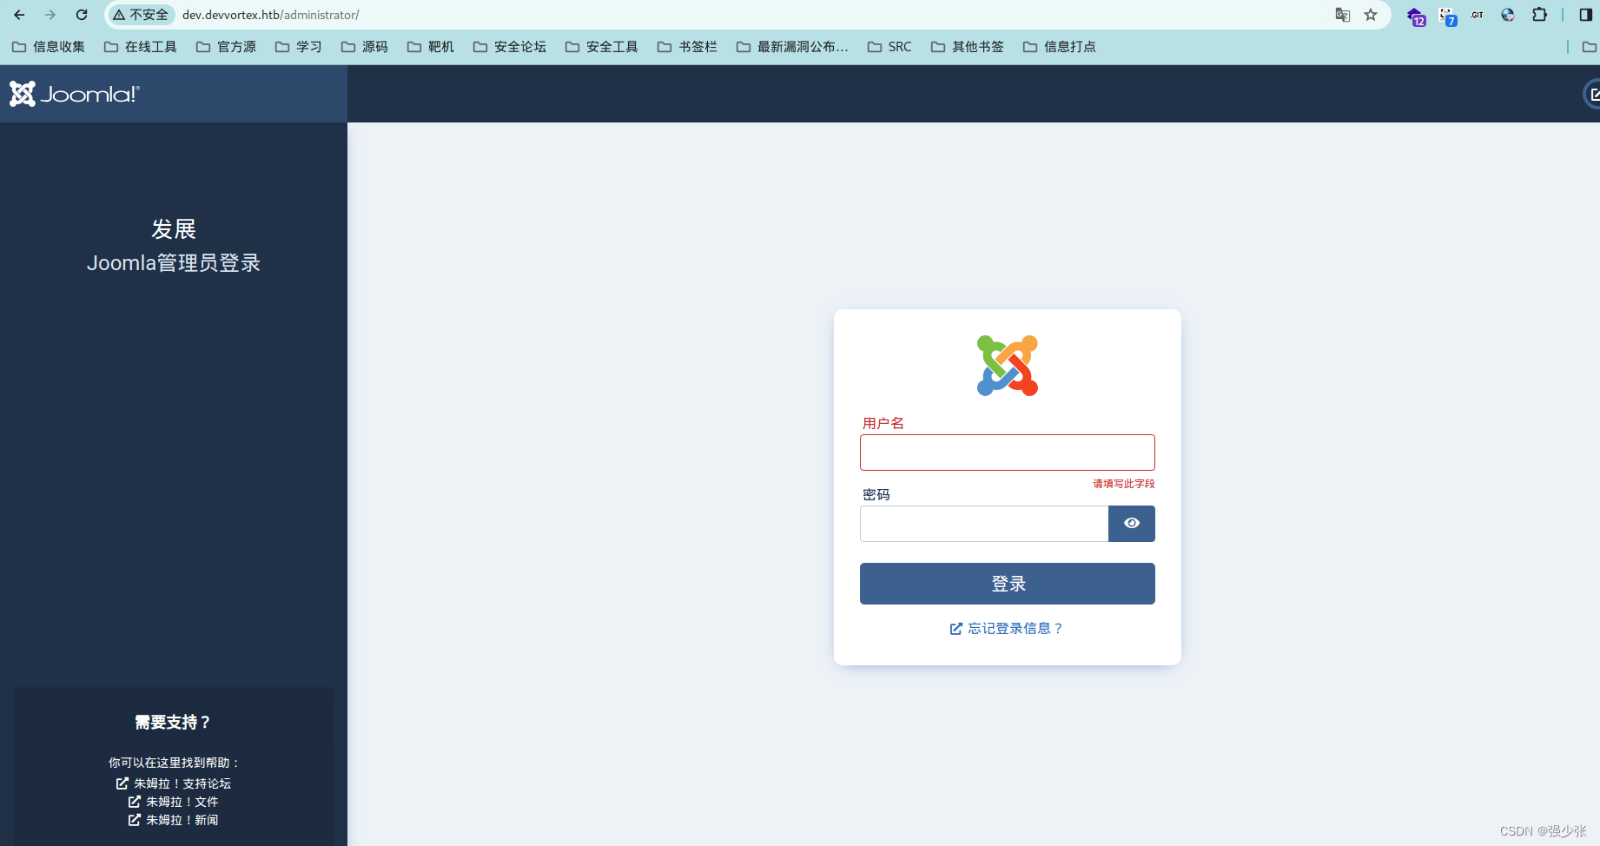This screenshot has height=846, width=1600.
Task: Open the translate page icon
Action: click(x=1343, y=15)
